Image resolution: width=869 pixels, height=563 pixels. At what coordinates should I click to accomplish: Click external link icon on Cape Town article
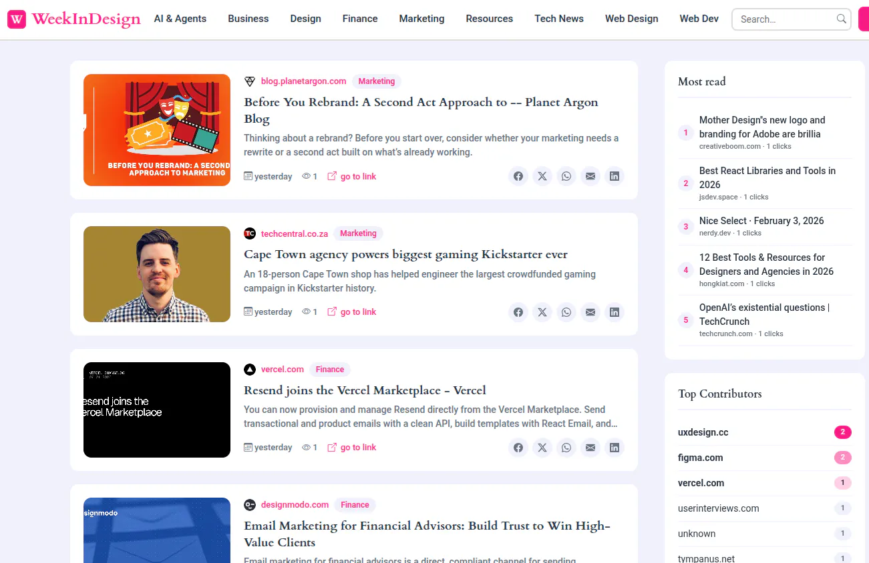pyautogui.click(x=332, y=312)
